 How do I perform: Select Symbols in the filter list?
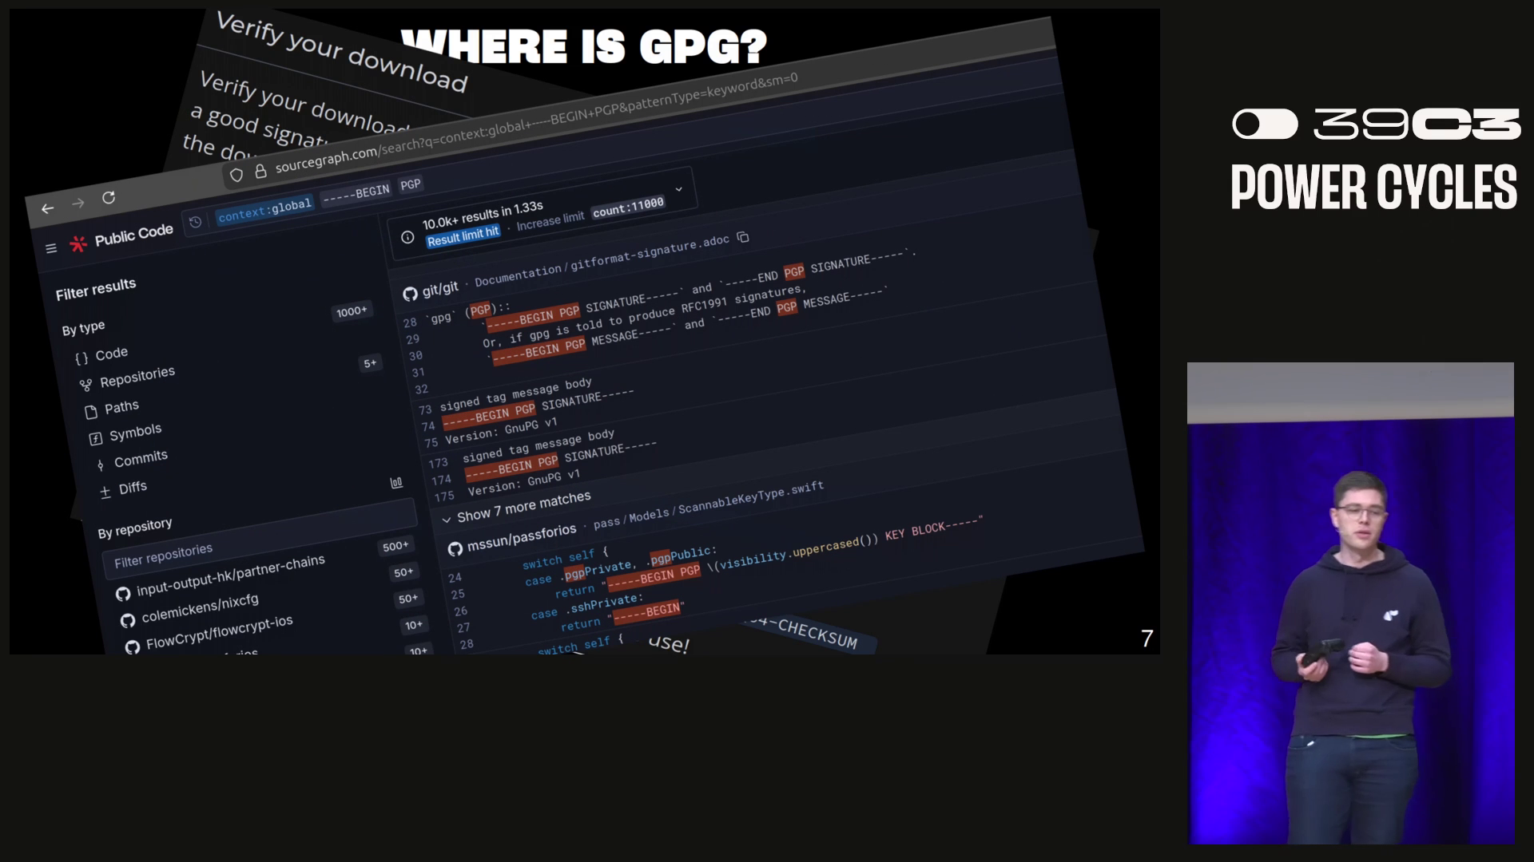coord(134,433)
